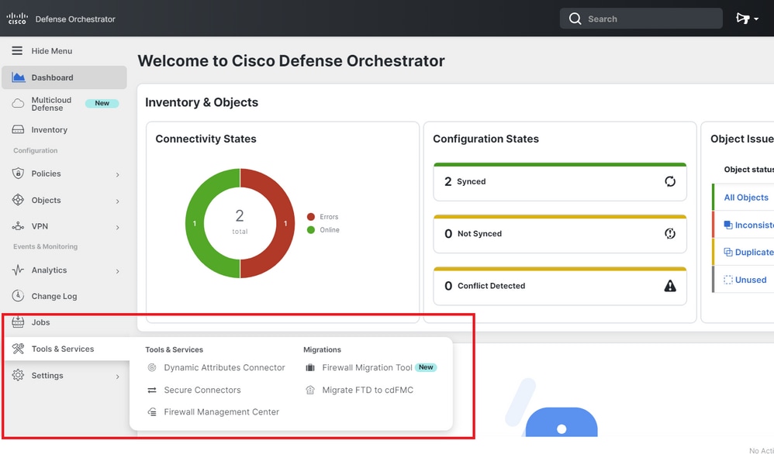Click inside the Search field

pyautogui.click(x=641, y=19)
